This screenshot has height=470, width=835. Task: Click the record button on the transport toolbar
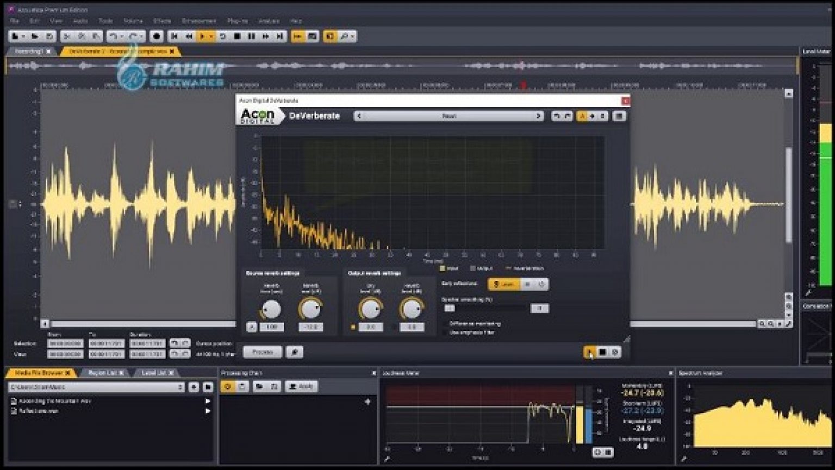click(155, 36)
